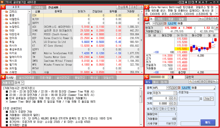The height and width of the screenshot is (128, 220).
Task: Click the 현재 price button
Action: 173,109
